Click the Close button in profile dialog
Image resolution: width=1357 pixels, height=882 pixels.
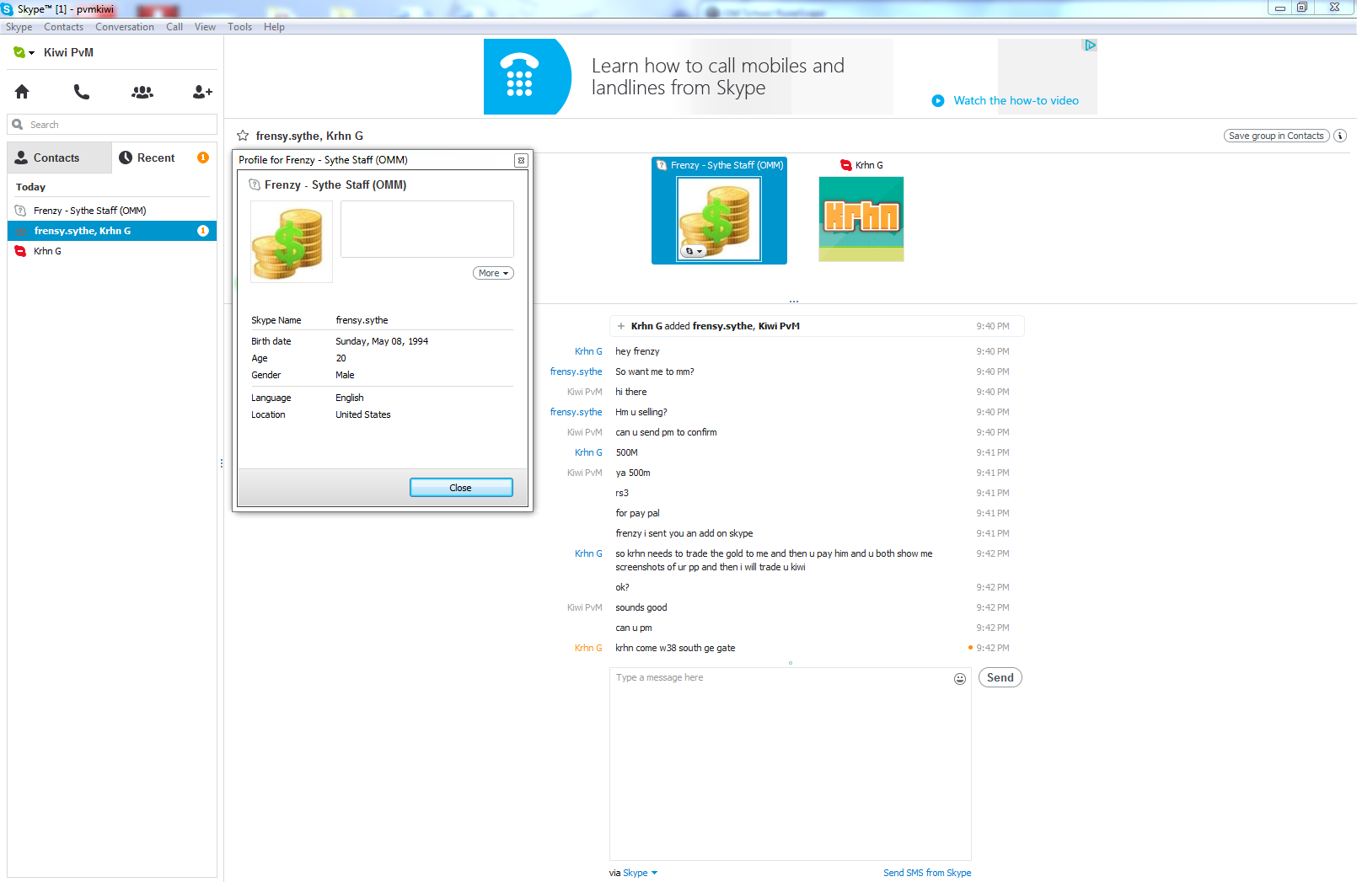point(461,488)
